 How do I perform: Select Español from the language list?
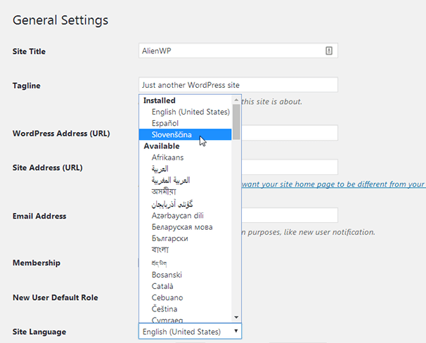click(x=164, y=123)
